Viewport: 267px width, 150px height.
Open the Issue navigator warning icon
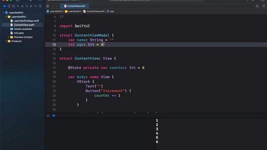pyautogui.click(x=22, y=6)
